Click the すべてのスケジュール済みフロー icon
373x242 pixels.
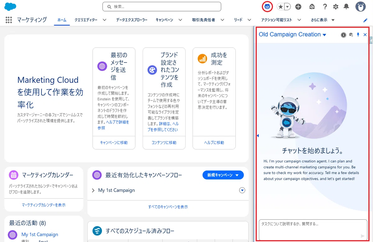pos(98,231)
